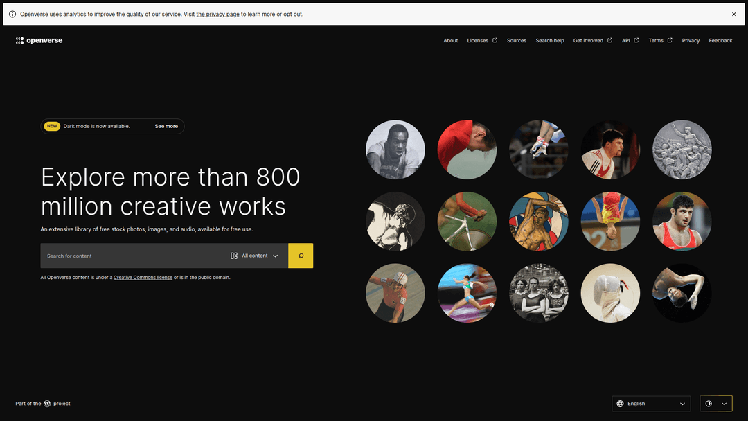Open the Feedback page
This screenshot has height=421, width=748.
pyautogui.click(x=720, y=41)
